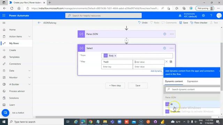The height and width of the screenshot is (125, 223).
Task: Open the Ask a chatbot button
Action: click(6, 112)
